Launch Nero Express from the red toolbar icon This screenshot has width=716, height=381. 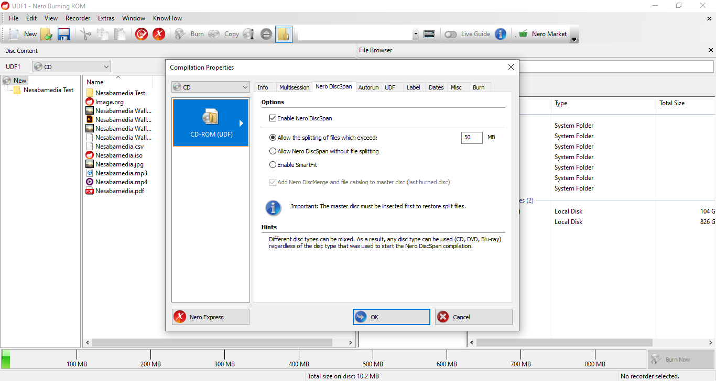click(x=159, y=34)
